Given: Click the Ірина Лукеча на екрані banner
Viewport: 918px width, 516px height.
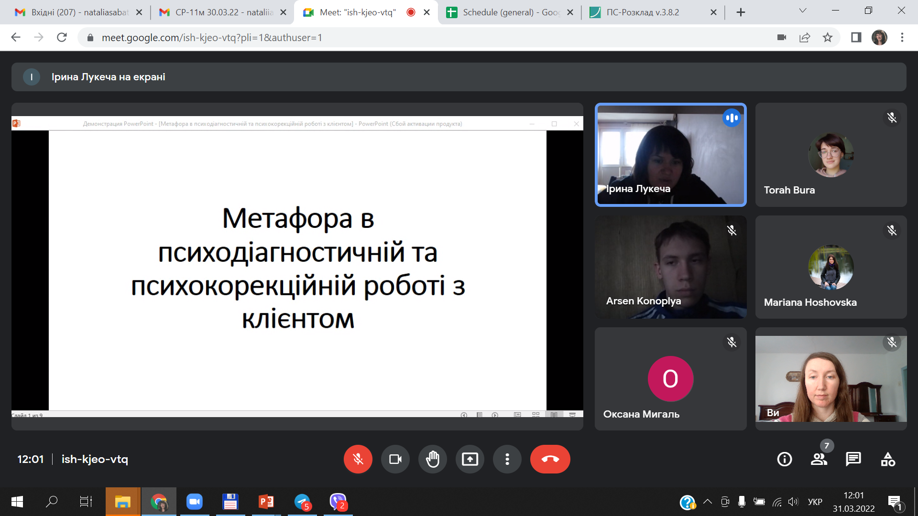Looking at the screenshot, I should 108,77.
